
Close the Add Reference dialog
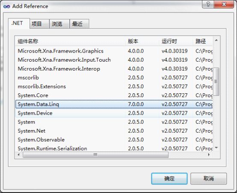[224, 4]
